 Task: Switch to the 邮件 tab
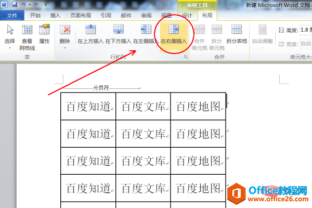pos(126,15)
